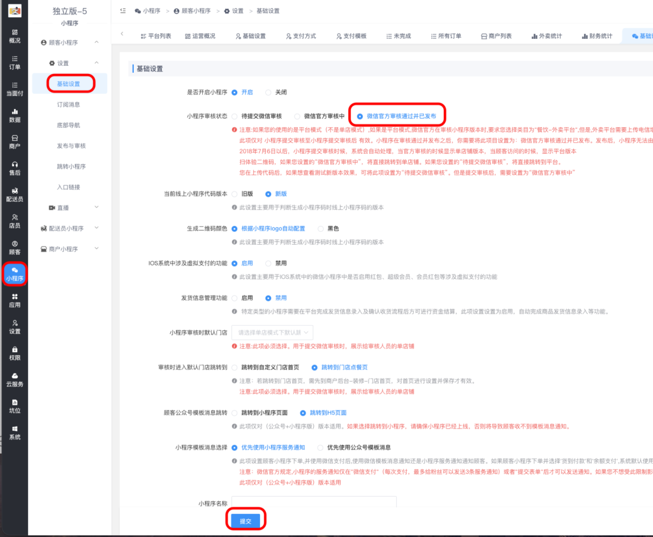Click the 提交 submit button
Image resolution: width=653 pixels, height=537 pixels.
coord(246,520)
